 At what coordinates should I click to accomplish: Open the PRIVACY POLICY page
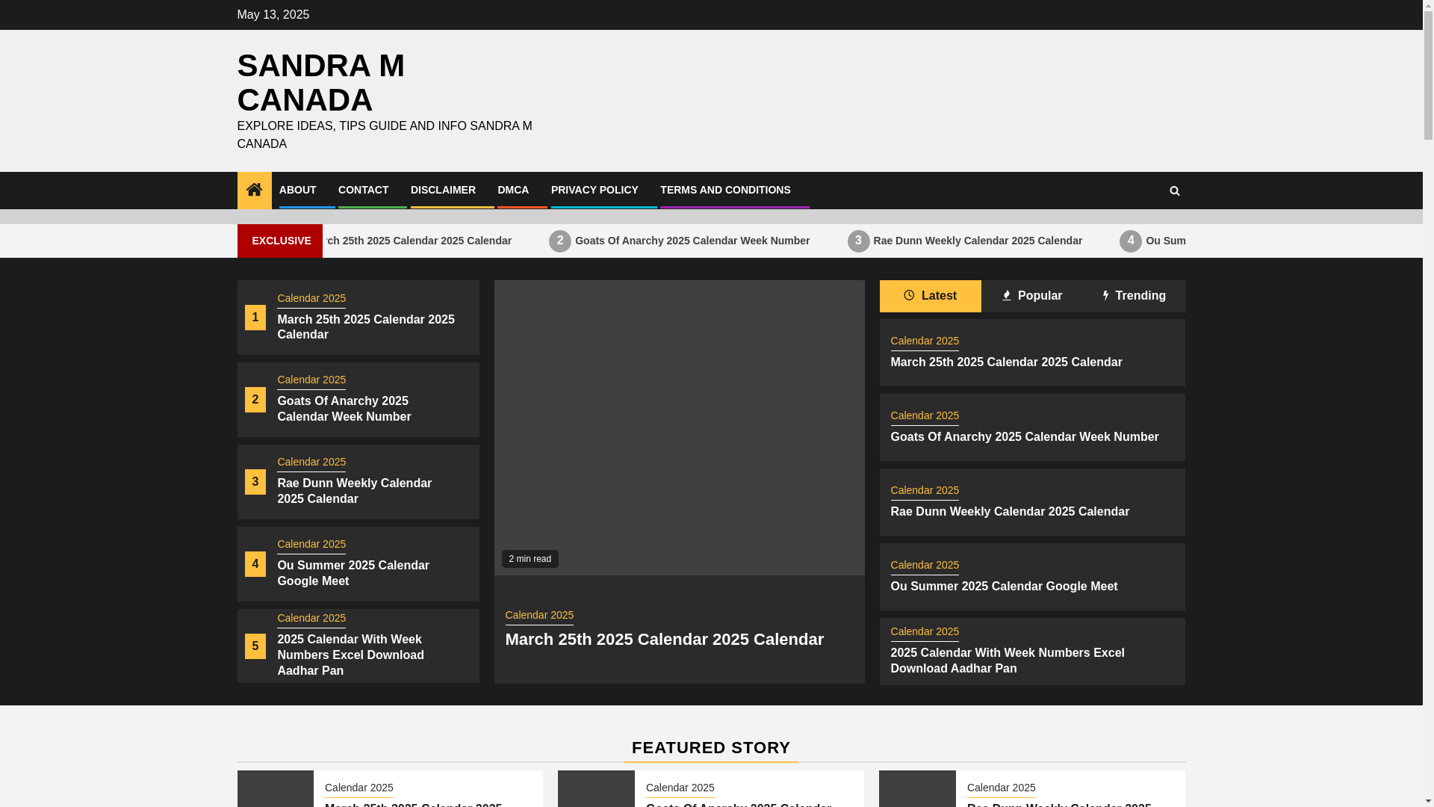click(595, 190)
